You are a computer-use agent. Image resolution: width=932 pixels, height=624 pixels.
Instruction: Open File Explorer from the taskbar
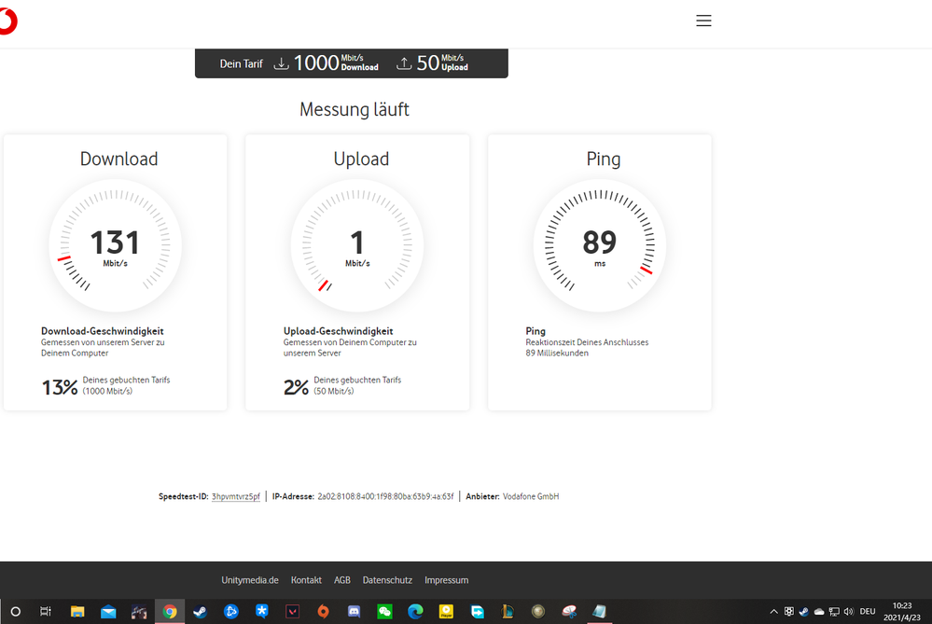click(x=77, y=612)
